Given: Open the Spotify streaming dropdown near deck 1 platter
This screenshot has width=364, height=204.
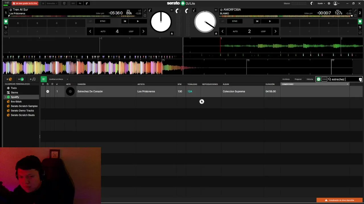Looking at the screenshot, I should click(x=172, y=10).
